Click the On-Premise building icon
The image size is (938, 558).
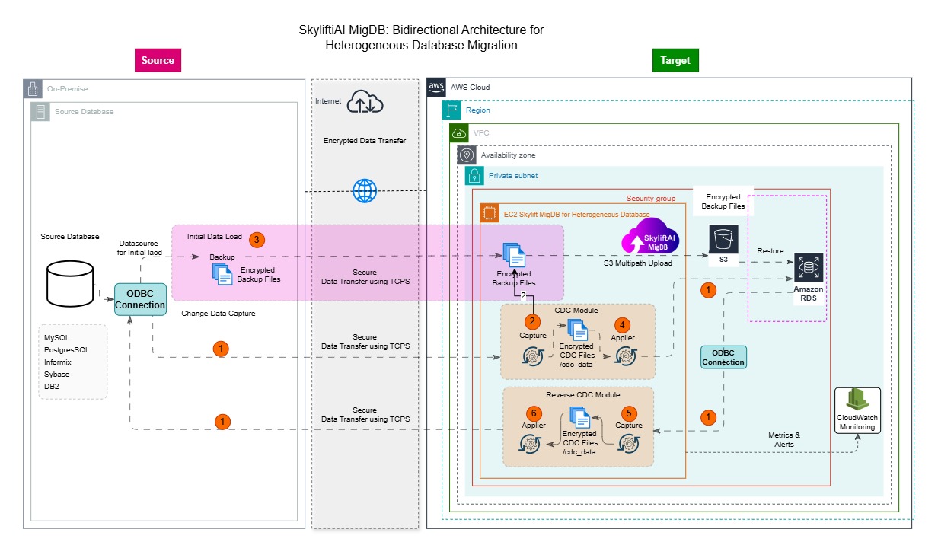pos(33,88)
